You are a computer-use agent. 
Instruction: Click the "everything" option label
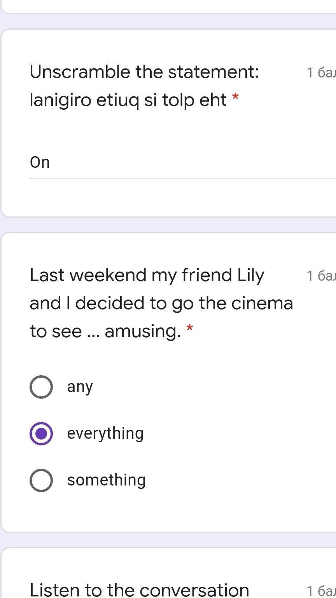coord(105,434)
